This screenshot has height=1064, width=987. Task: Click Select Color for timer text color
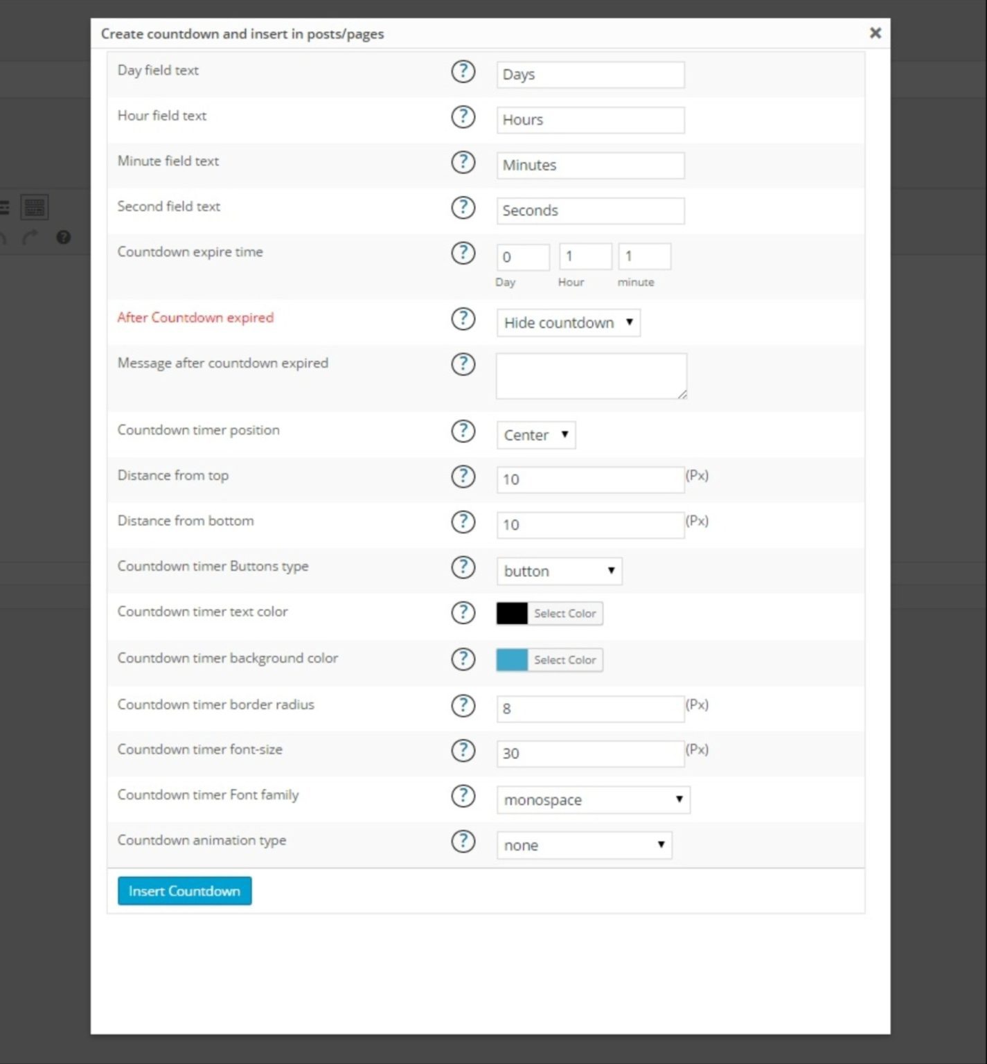click(565, 613)
